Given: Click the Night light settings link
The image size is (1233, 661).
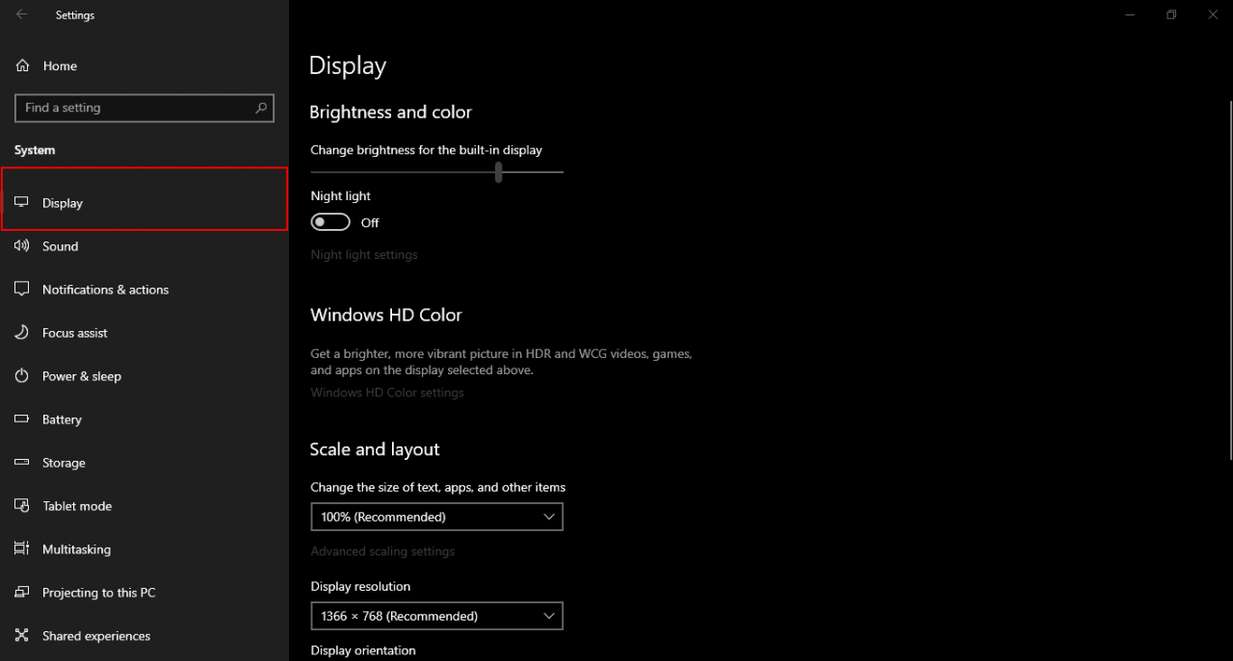Looking at the screenshot, I should (x=364, y=255).
